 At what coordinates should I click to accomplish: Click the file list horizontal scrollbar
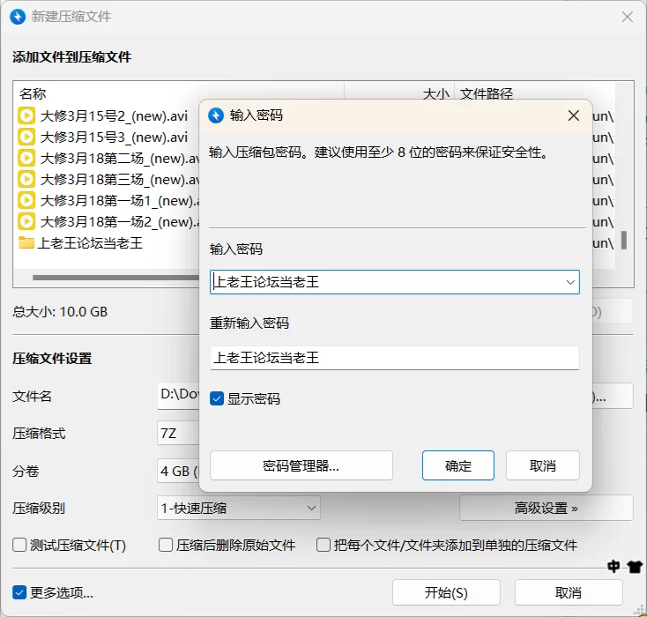115,278
